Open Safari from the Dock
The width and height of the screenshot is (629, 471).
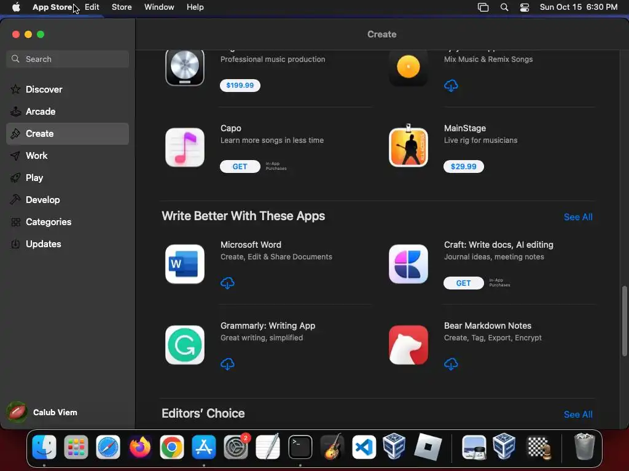pos(108,447)
